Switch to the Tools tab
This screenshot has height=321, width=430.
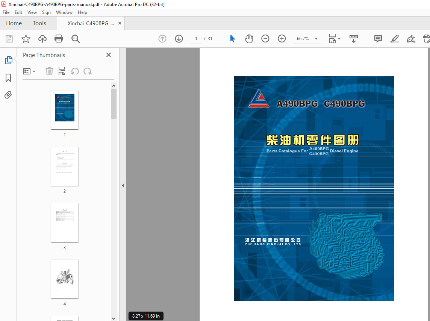39,23
